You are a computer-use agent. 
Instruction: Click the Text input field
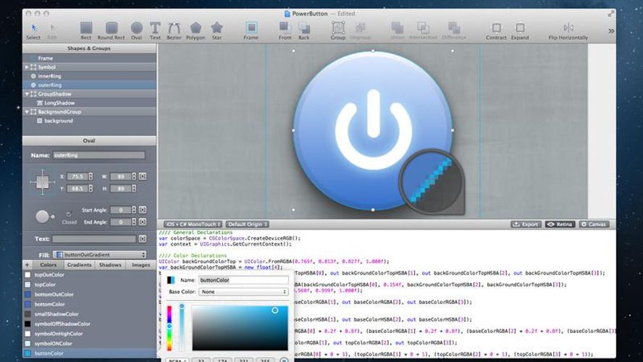coord(94,239)
